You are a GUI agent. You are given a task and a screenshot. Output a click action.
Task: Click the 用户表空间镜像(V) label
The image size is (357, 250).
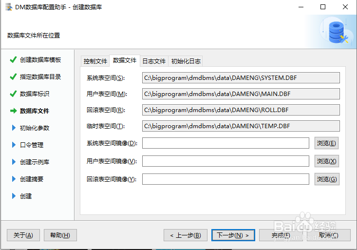pos(112,161)
